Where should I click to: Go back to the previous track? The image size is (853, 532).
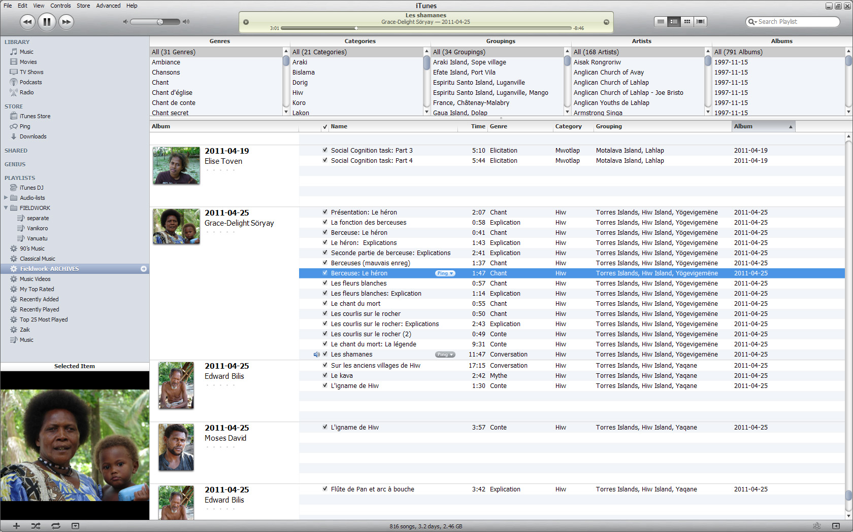[27, 22]
